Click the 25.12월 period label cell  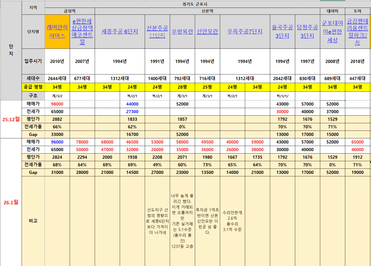coord(11,119)
